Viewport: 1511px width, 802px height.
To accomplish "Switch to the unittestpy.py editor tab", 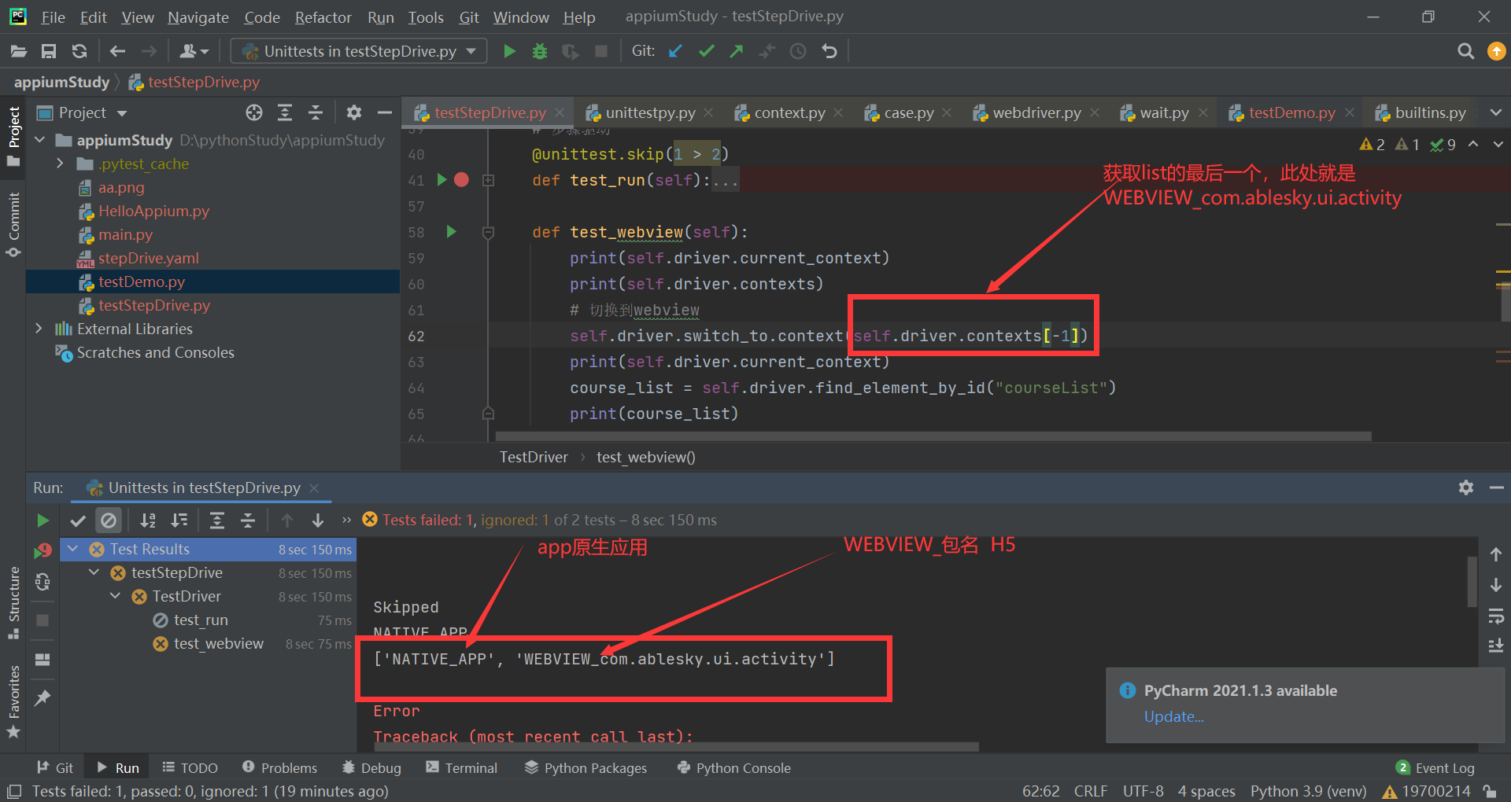I will [650, 112].
